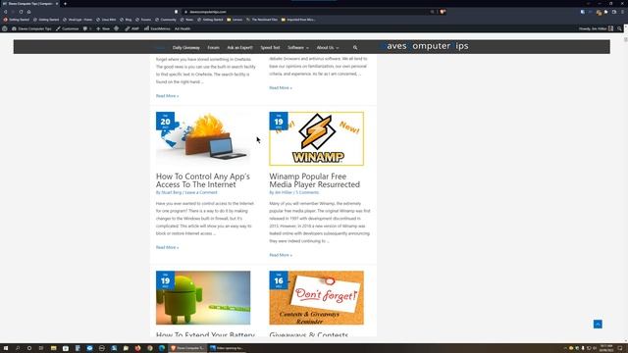
Task: Click 5 Comments under the Winamp article
Action: [307, 192]
